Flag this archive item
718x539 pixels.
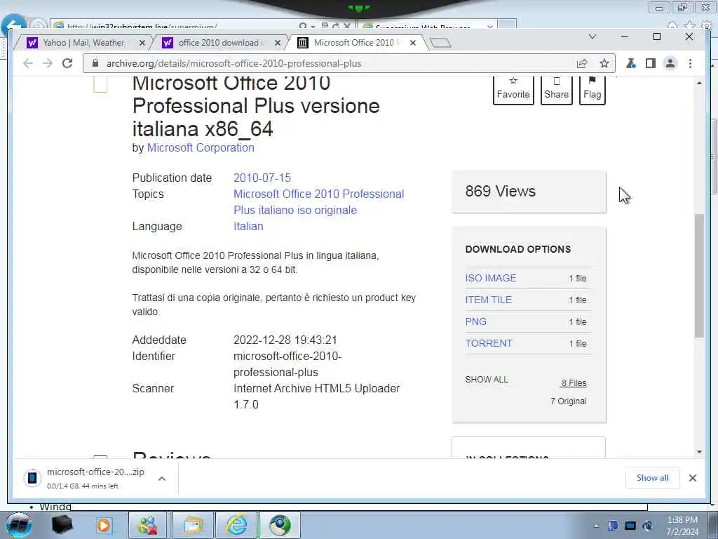pos(592,91)
